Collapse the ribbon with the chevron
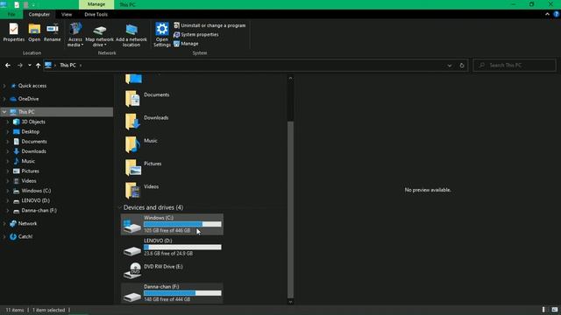 pyautogui.click(x=547, y=14)
